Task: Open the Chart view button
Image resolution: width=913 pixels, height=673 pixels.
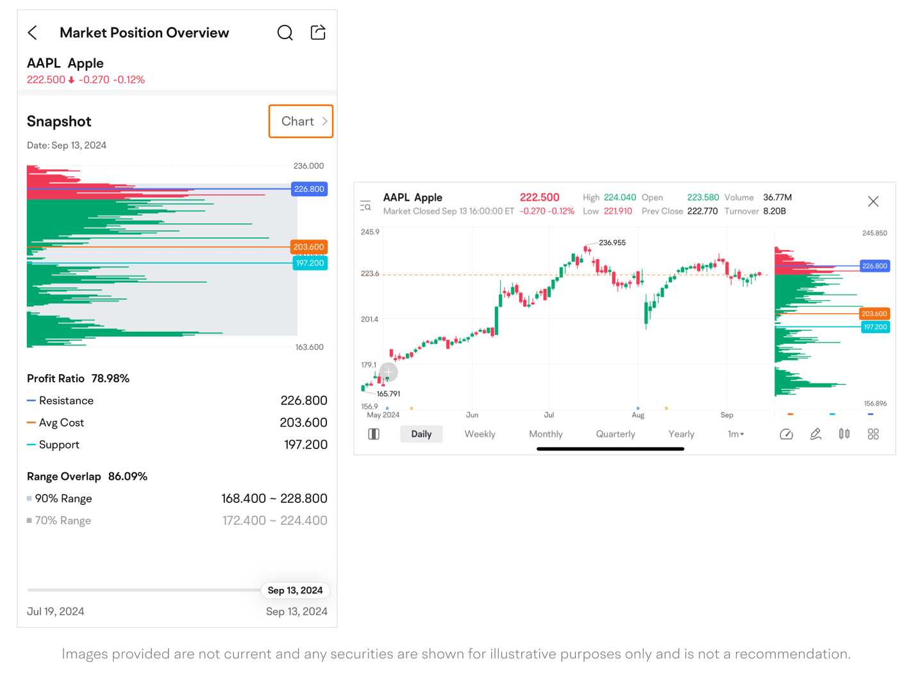Action: click(301, 121)
